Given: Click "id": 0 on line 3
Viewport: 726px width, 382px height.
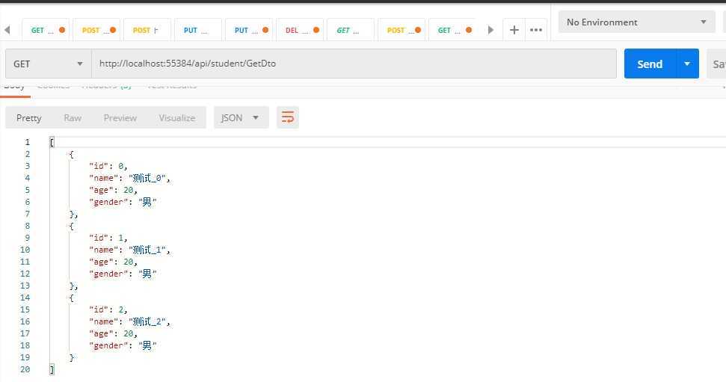Looking at the screenshot, I should click(x=108, y=166).
